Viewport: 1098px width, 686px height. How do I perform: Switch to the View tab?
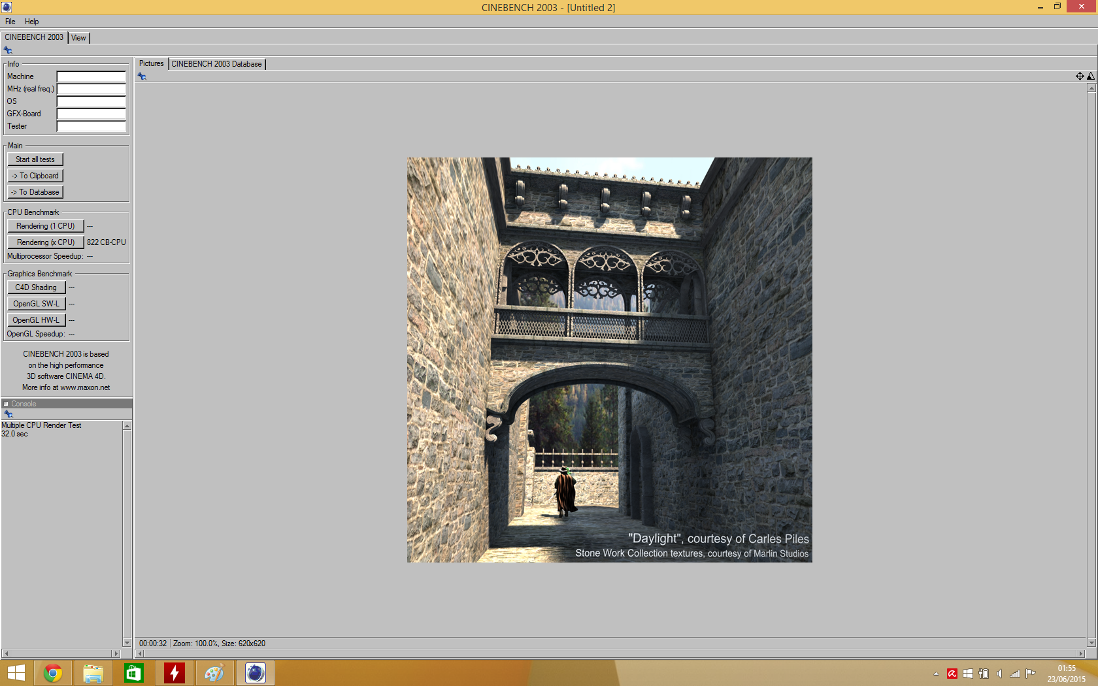click(78, 38)
